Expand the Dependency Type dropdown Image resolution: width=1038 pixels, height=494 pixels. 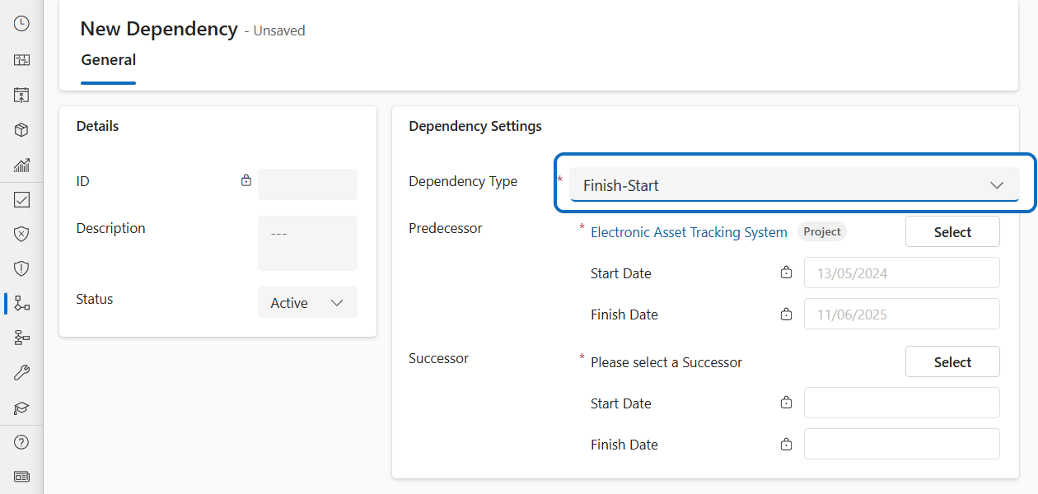(x=794, y=185)
